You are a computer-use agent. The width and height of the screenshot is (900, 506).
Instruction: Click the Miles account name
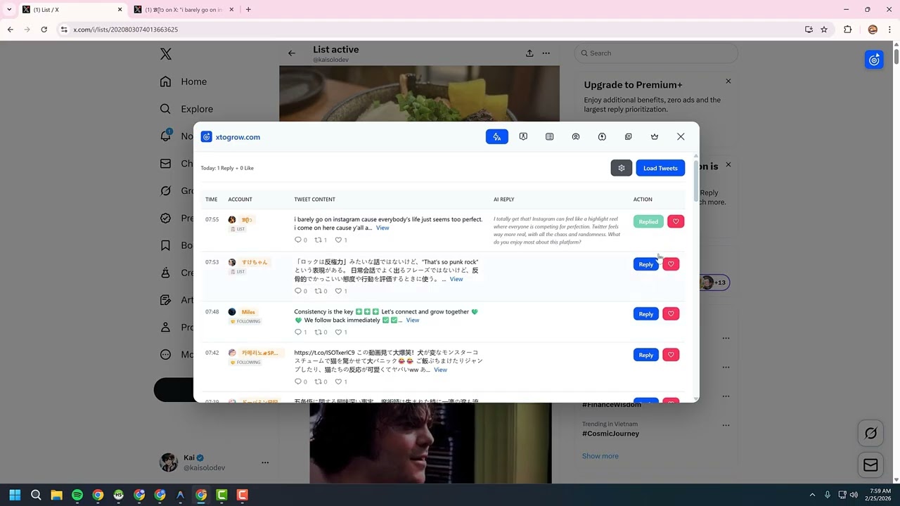click(x=248, y=312)
